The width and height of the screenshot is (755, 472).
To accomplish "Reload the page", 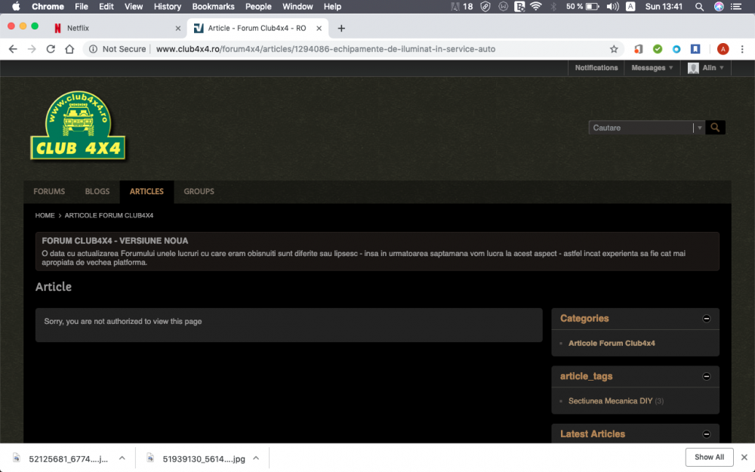I will tap(51, 49).
